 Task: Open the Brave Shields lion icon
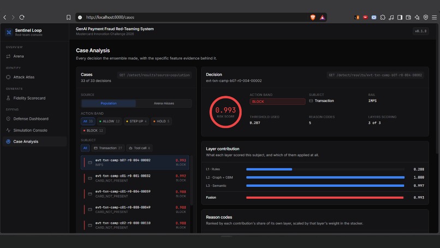click(313, 17)
